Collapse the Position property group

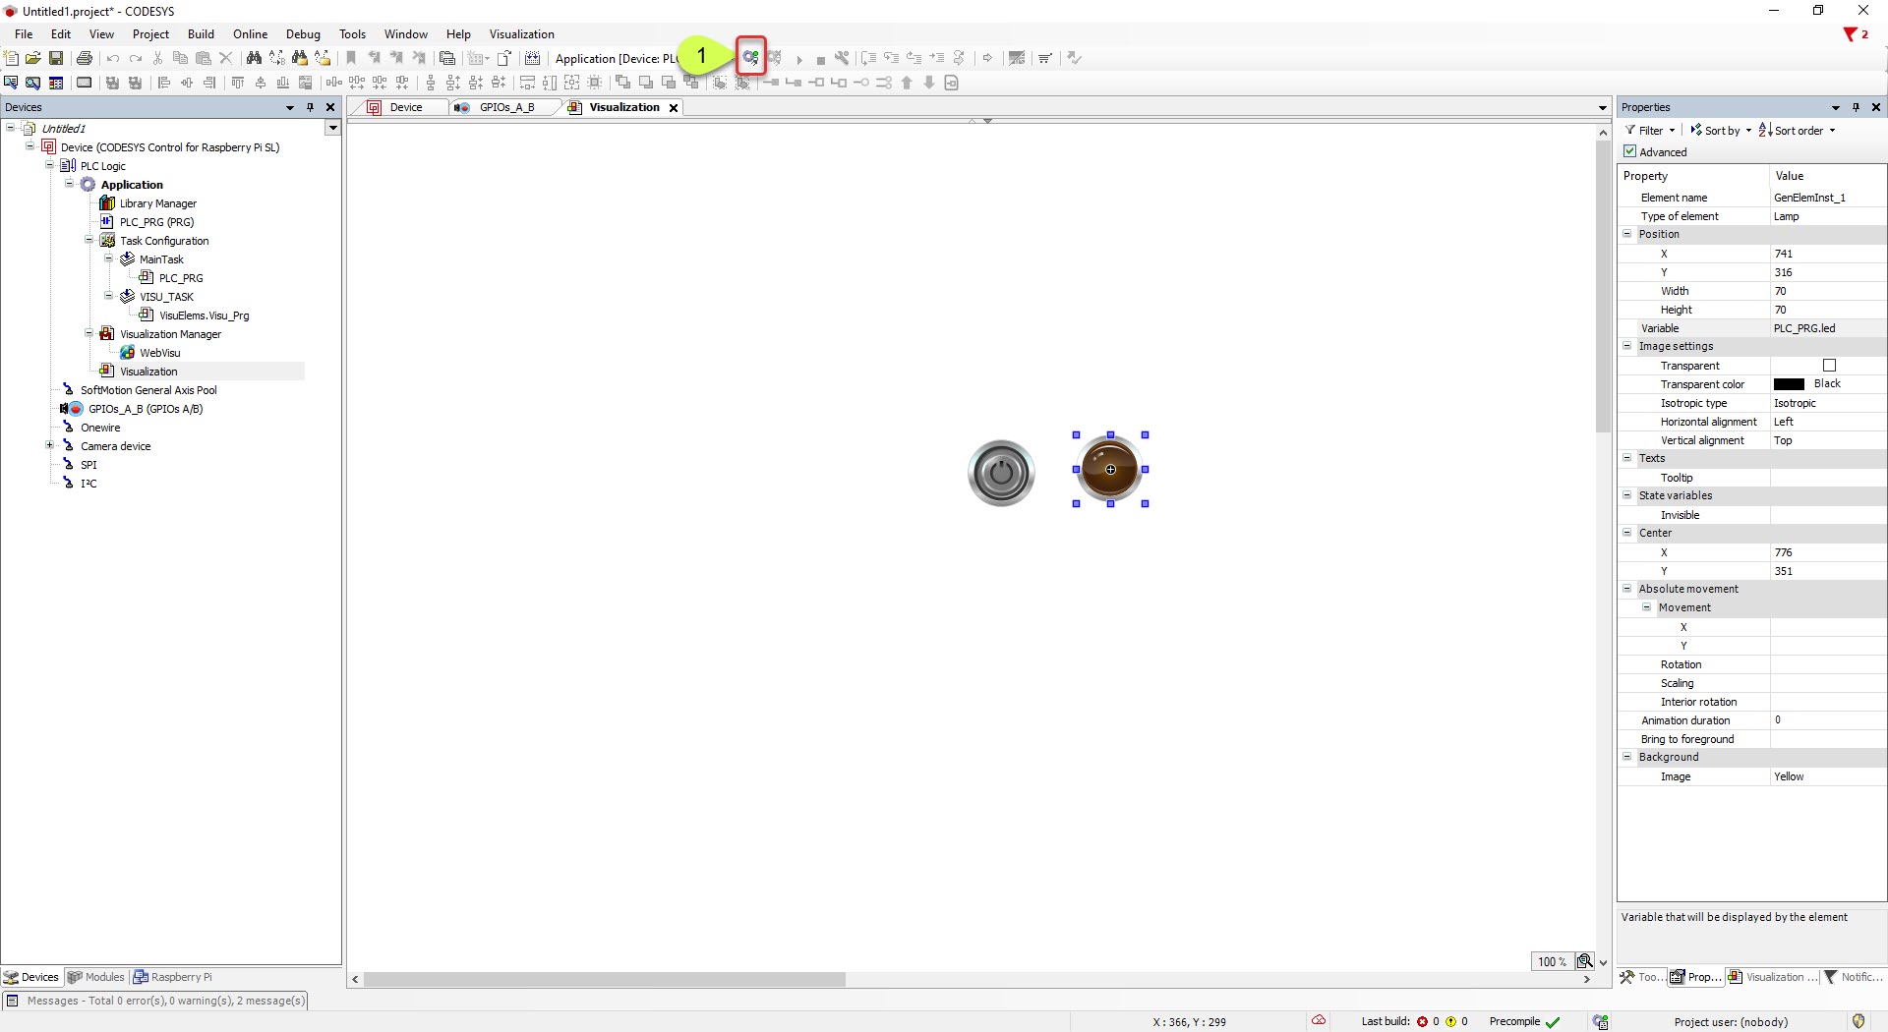pos(1627,234)
